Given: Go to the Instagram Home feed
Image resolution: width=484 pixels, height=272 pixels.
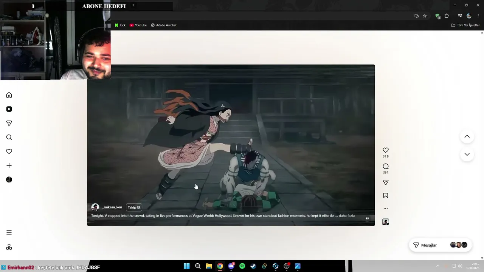Looking at the screenshot, I should pos(9,95).
